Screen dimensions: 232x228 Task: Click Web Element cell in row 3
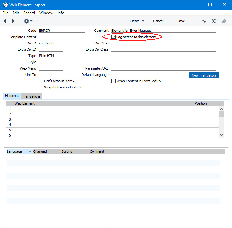(104, 119)
